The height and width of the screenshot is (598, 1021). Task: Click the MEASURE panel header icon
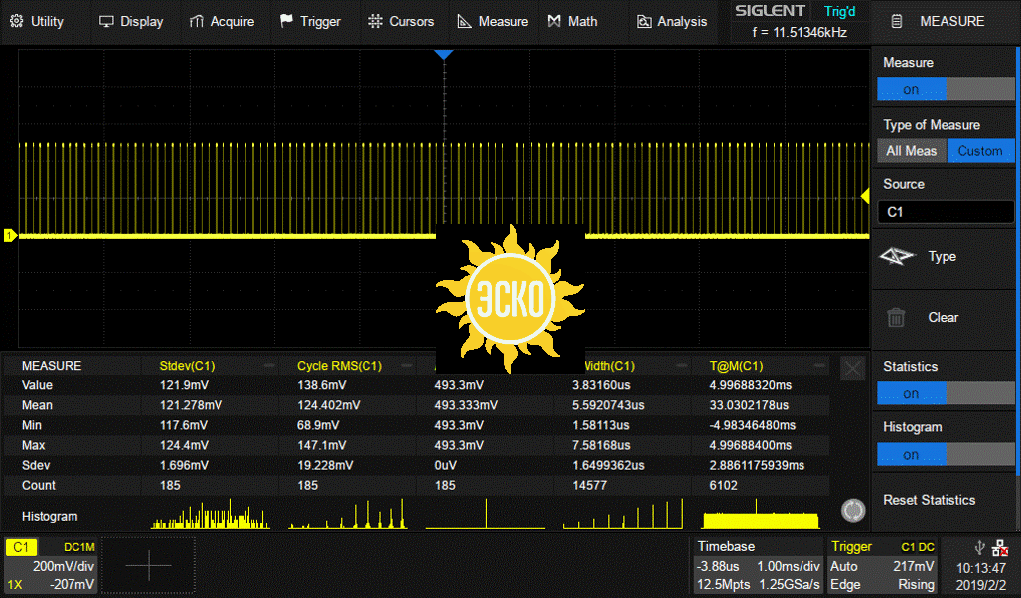point(897,22)
